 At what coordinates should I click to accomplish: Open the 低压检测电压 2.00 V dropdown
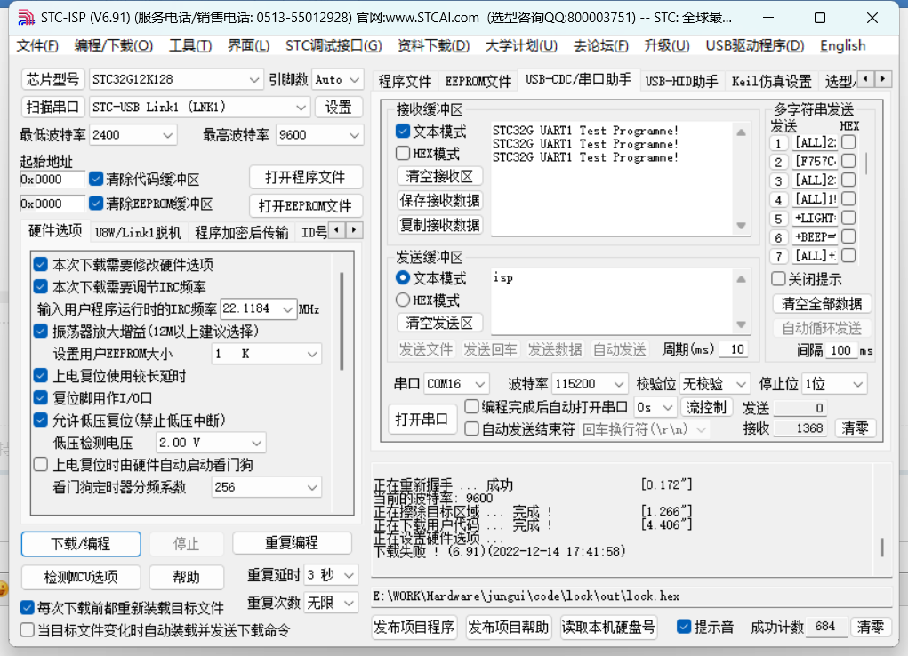[255, 443]
